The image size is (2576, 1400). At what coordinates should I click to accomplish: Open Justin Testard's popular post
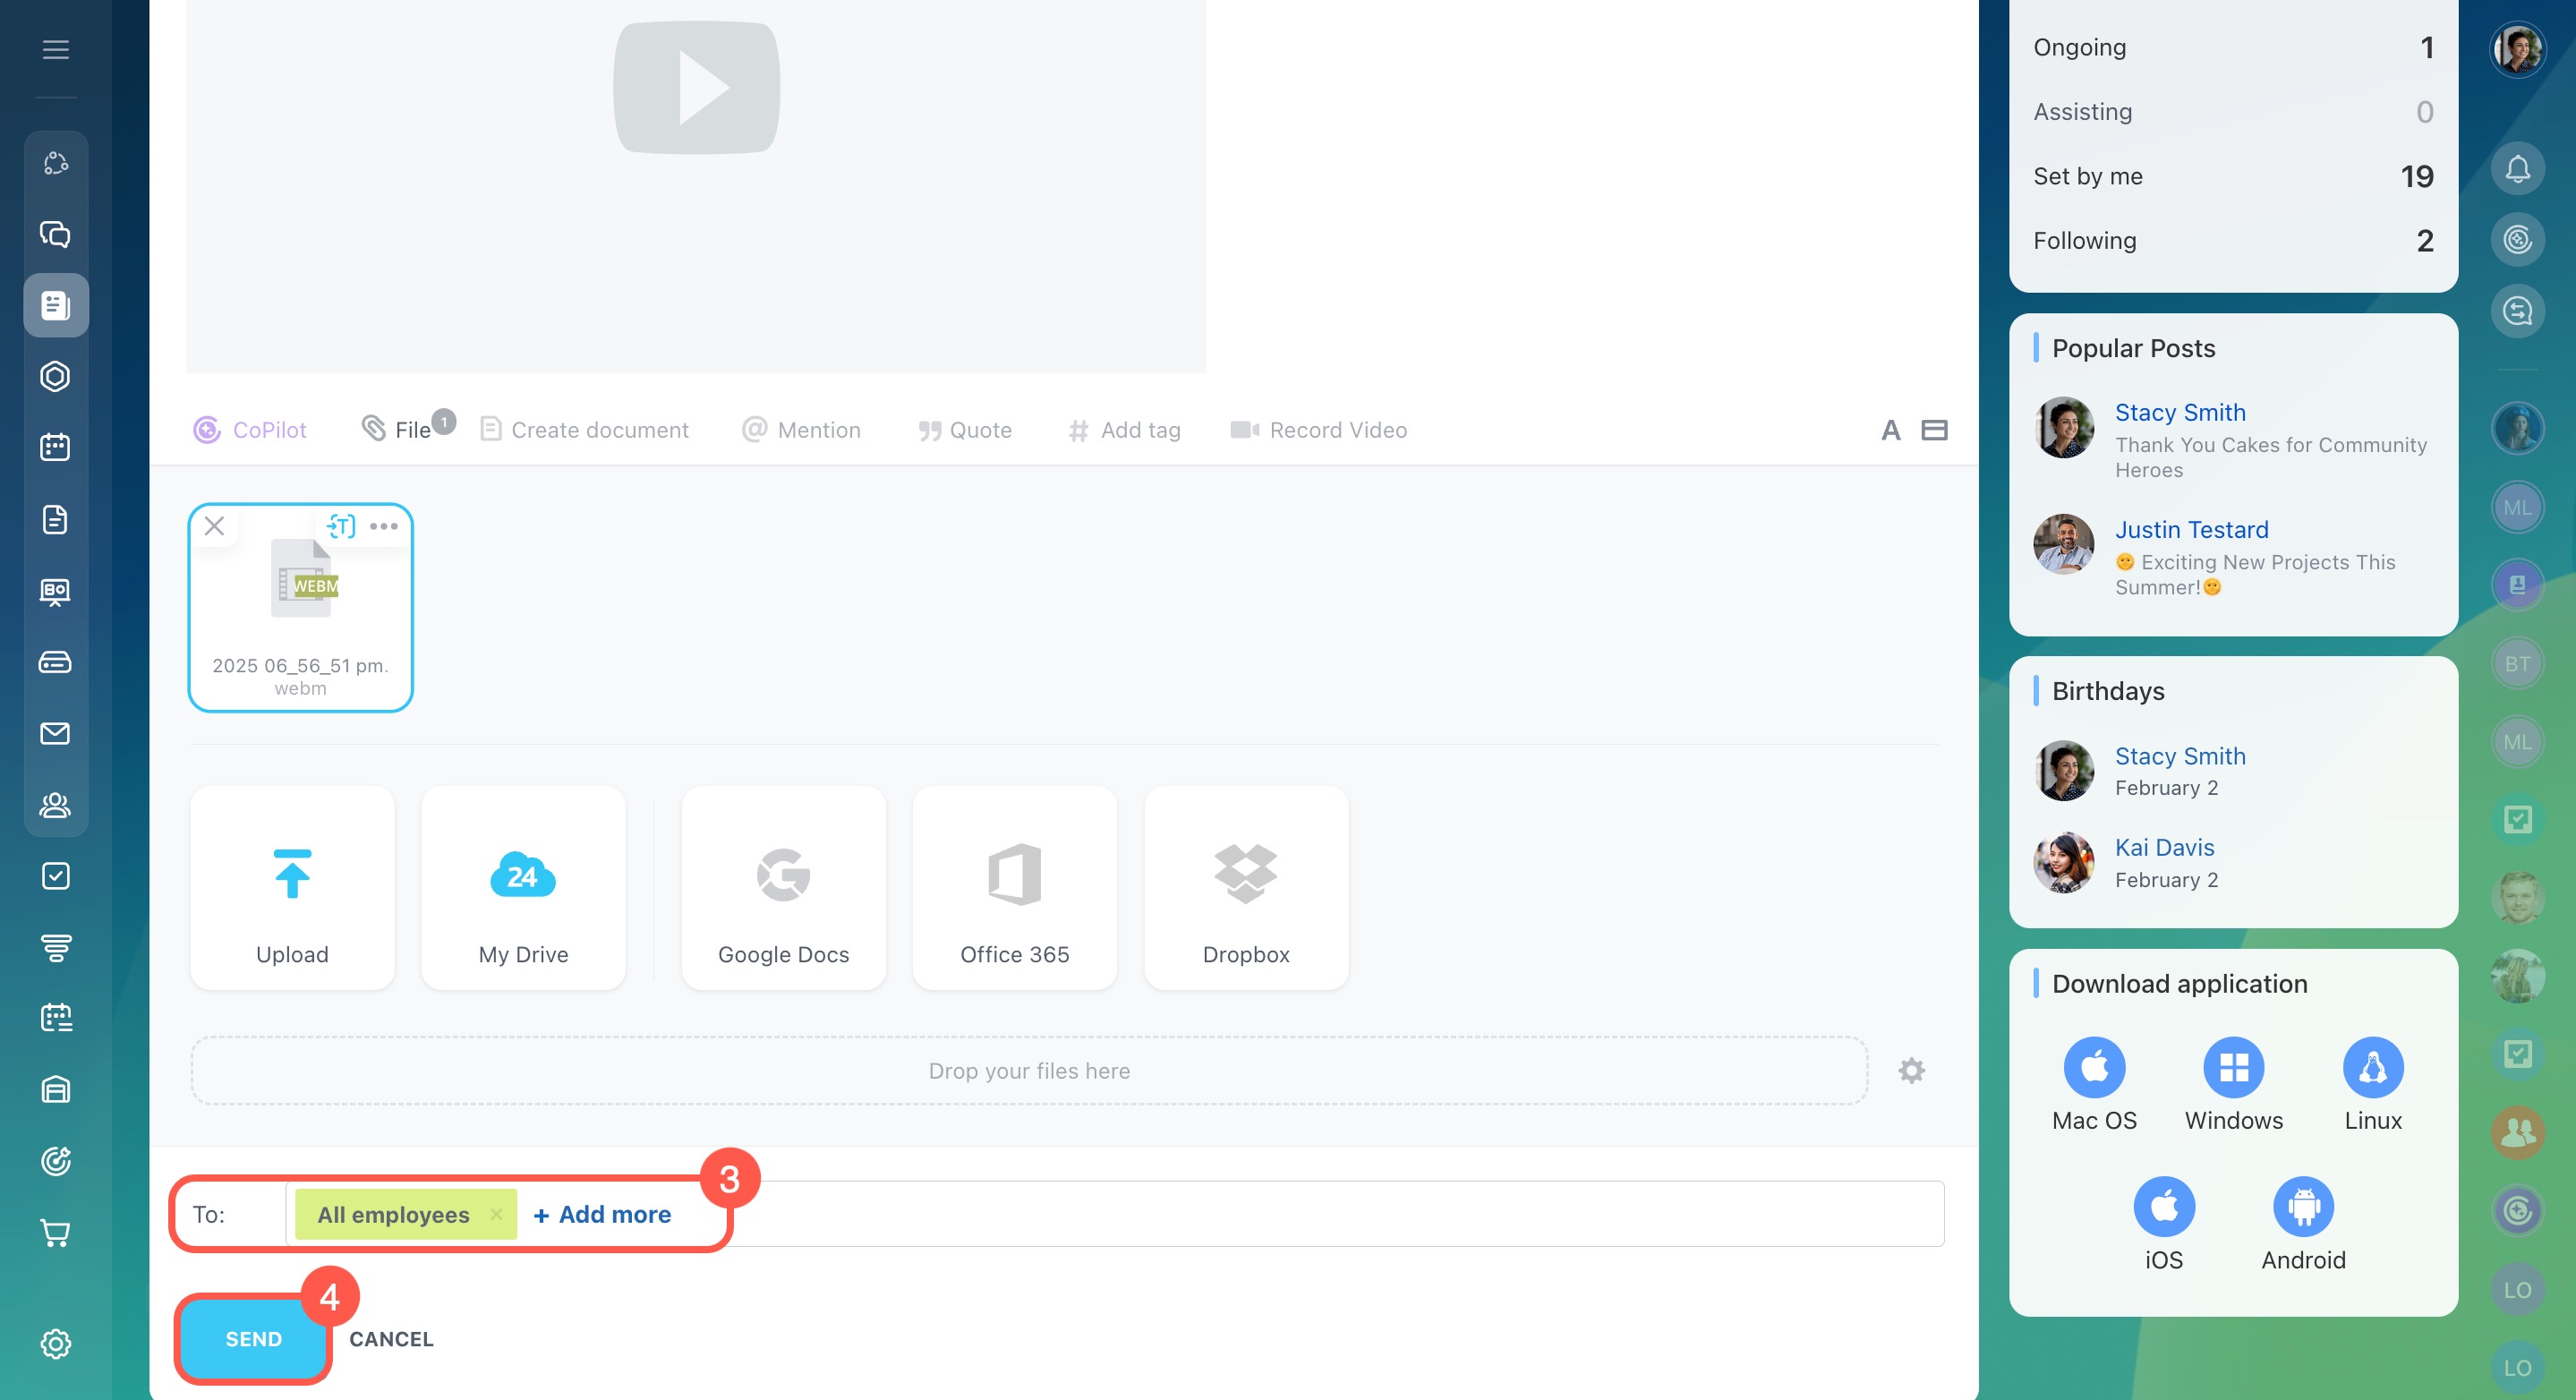point(2254,562)
